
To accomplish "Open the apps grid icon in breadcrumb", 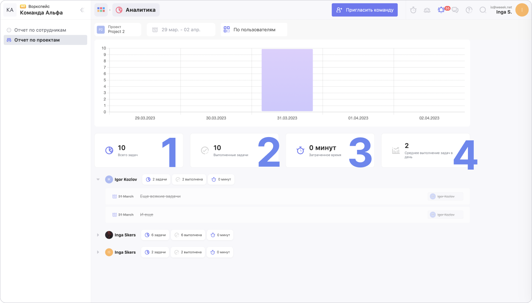I will 101,10.
